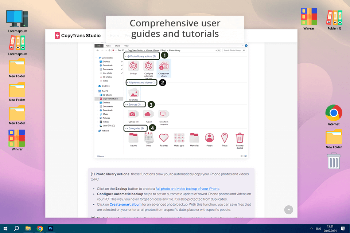Image resolution: width=350 pixels, height=233 pixels.
Task: Click the Search Photo library field
Action: tap(234, 51)
